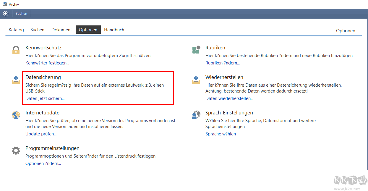The image size is (368, 191).
Task: Click the Sprach-Einstellungen user globe icon
Action: [x=196, y=115]
